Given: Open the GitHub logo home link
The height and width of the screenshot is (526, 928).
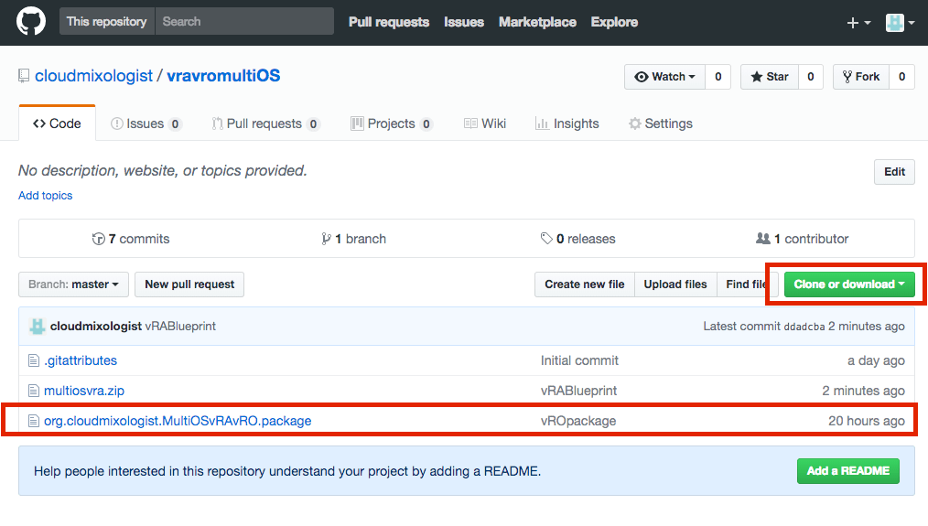Looking at the screenshot, I should [31, 21].
